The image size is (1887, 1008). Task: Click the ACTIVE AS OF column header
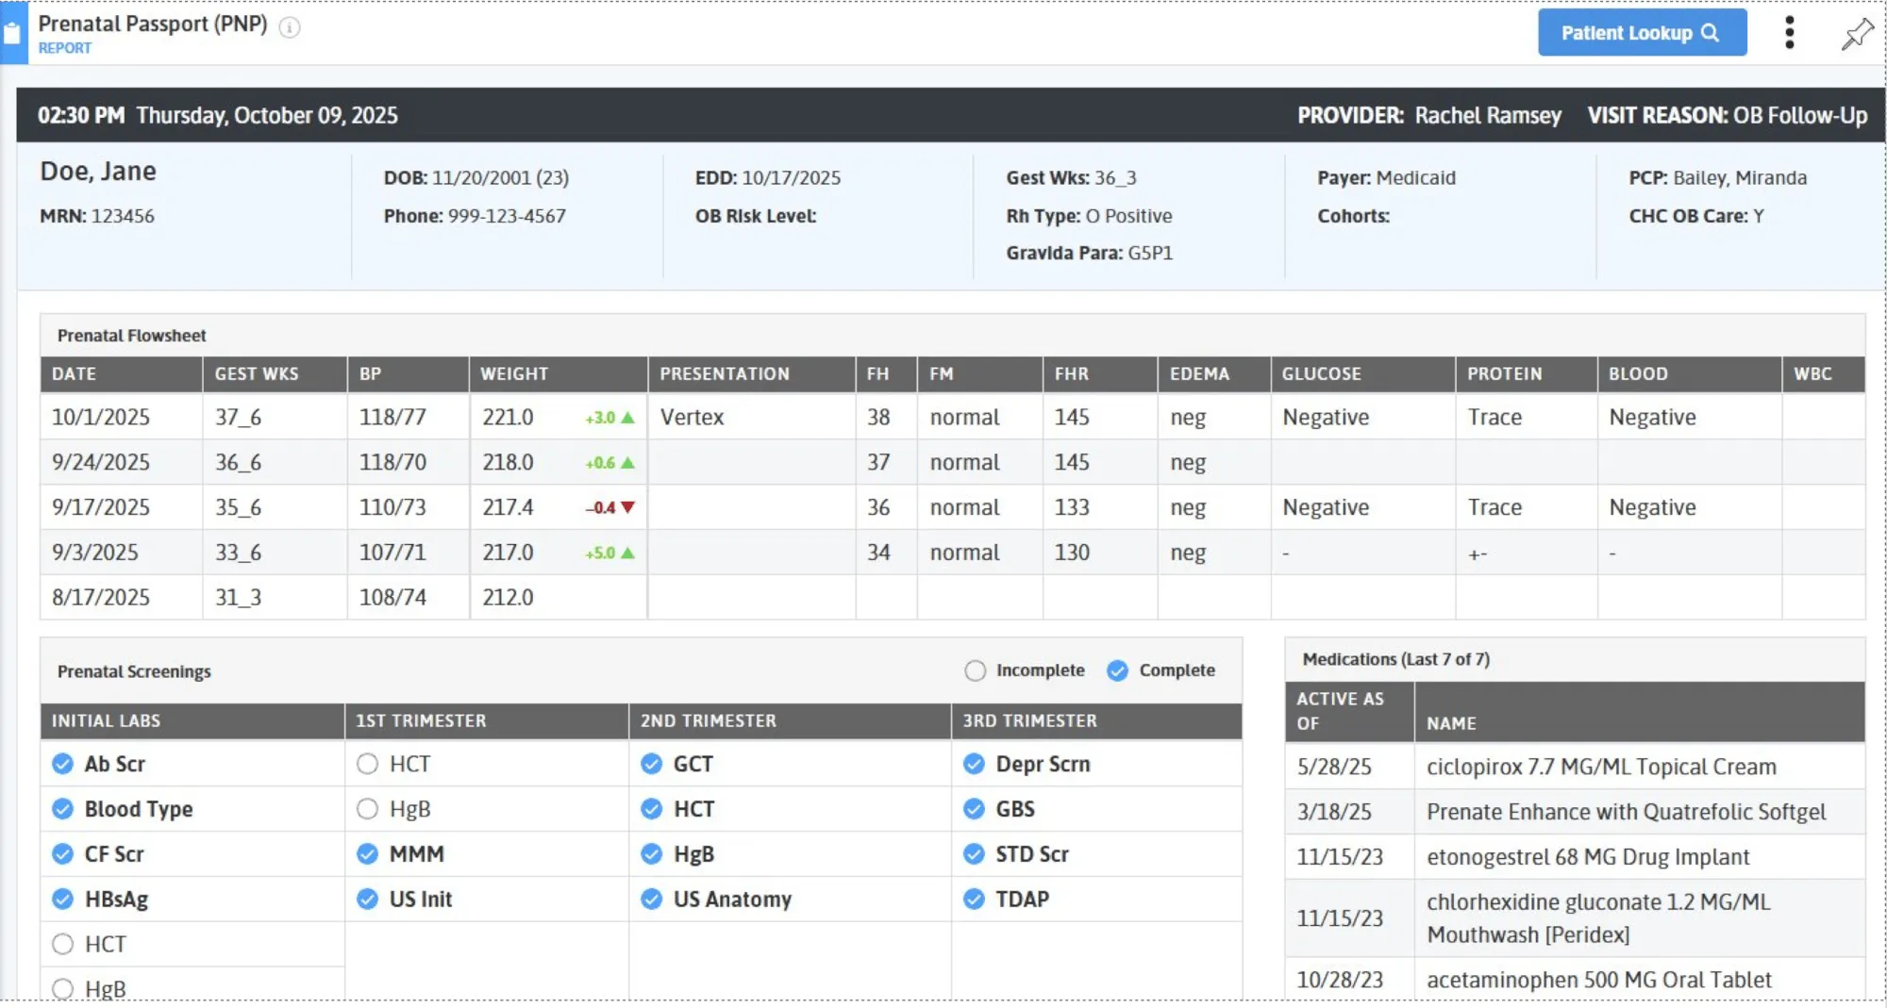(x=1340, y=711)
